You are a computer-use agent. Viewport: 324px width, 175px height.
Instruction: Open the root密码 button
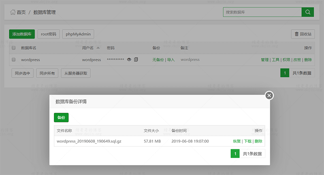pos(49,34)
